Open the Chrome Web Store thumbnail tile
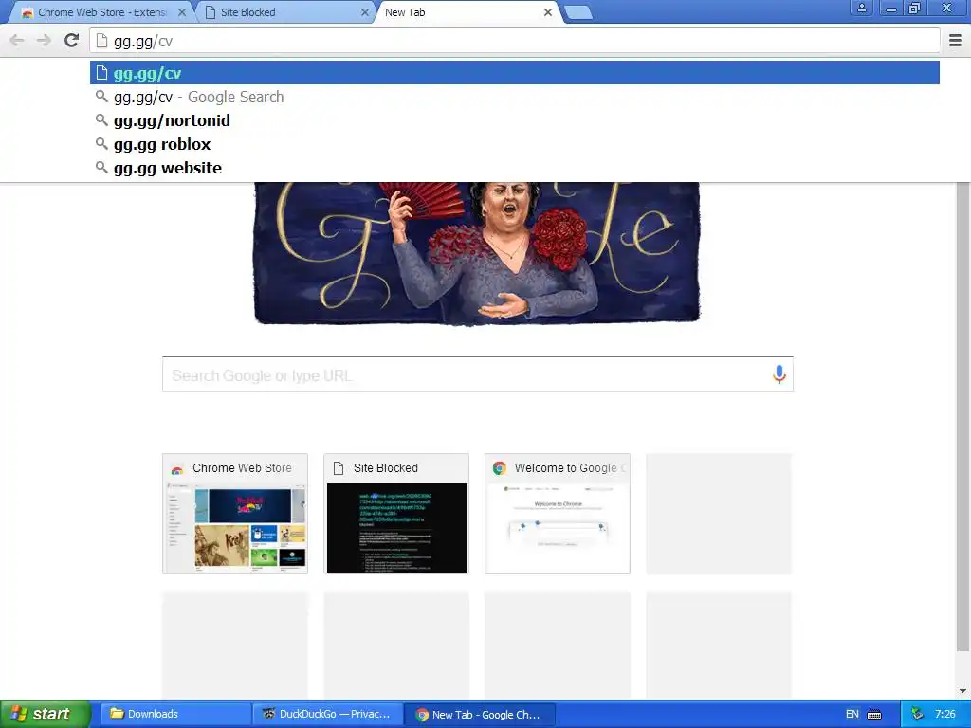Viewport: 971px width, 728px height. (235, 514)
